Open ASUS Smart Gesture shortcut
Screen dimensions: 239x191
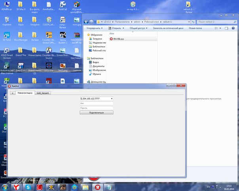(7, 53)
